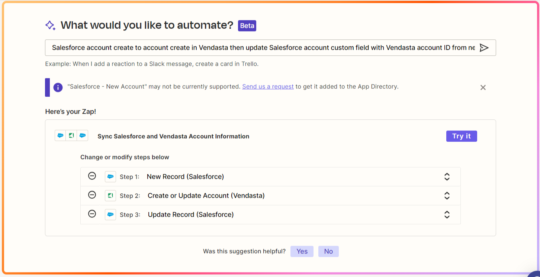Select New Record (Salesforce) step text
540x277 pixels.
pyautogui.click(x=185, y=177)
